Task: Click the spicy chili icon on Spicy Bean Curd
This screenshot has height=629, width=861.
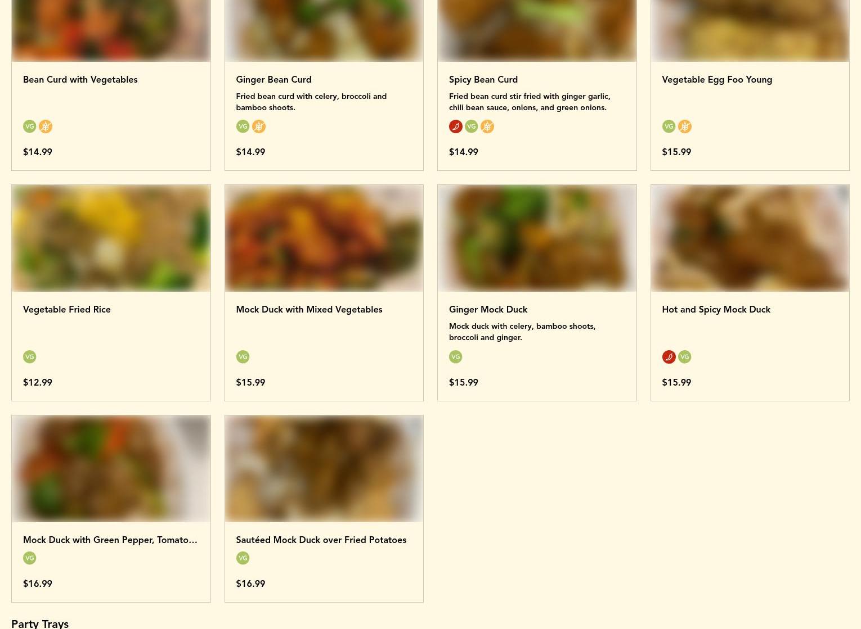Action: (455, 126)
